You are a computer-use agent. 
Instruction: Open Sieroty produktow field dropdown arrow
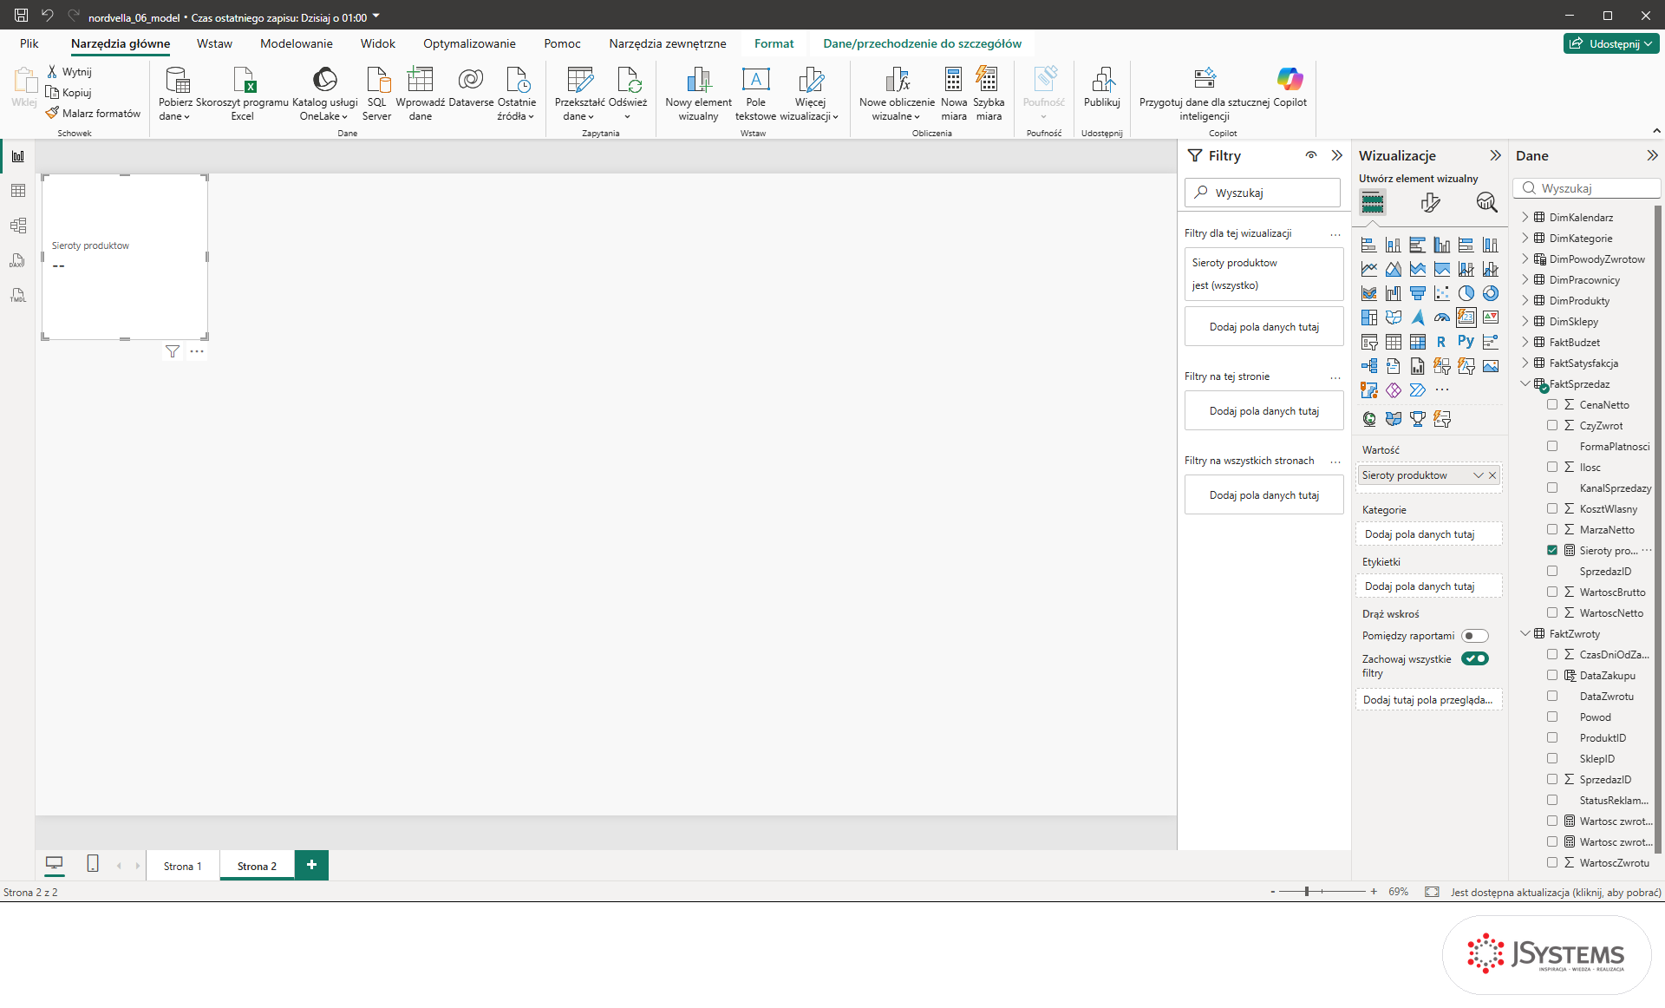coord(1478,475)
